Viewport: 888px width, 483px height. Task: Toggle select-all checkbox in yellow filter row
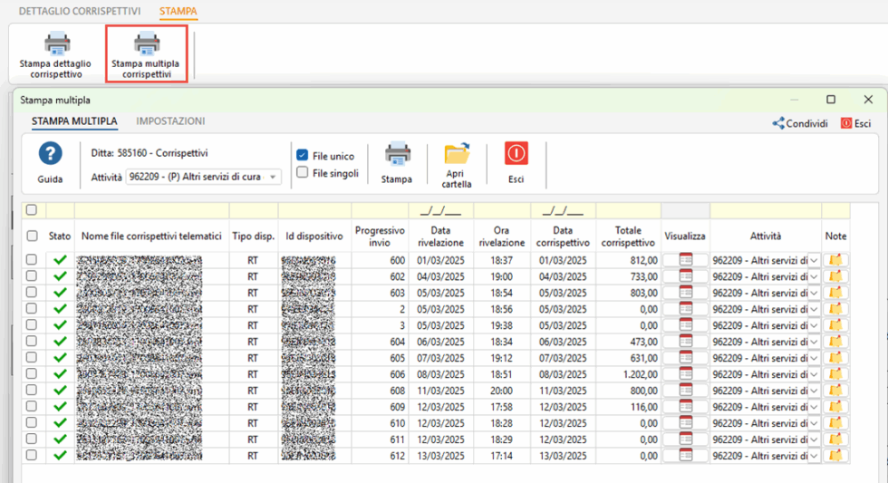[x=32, y=210]
